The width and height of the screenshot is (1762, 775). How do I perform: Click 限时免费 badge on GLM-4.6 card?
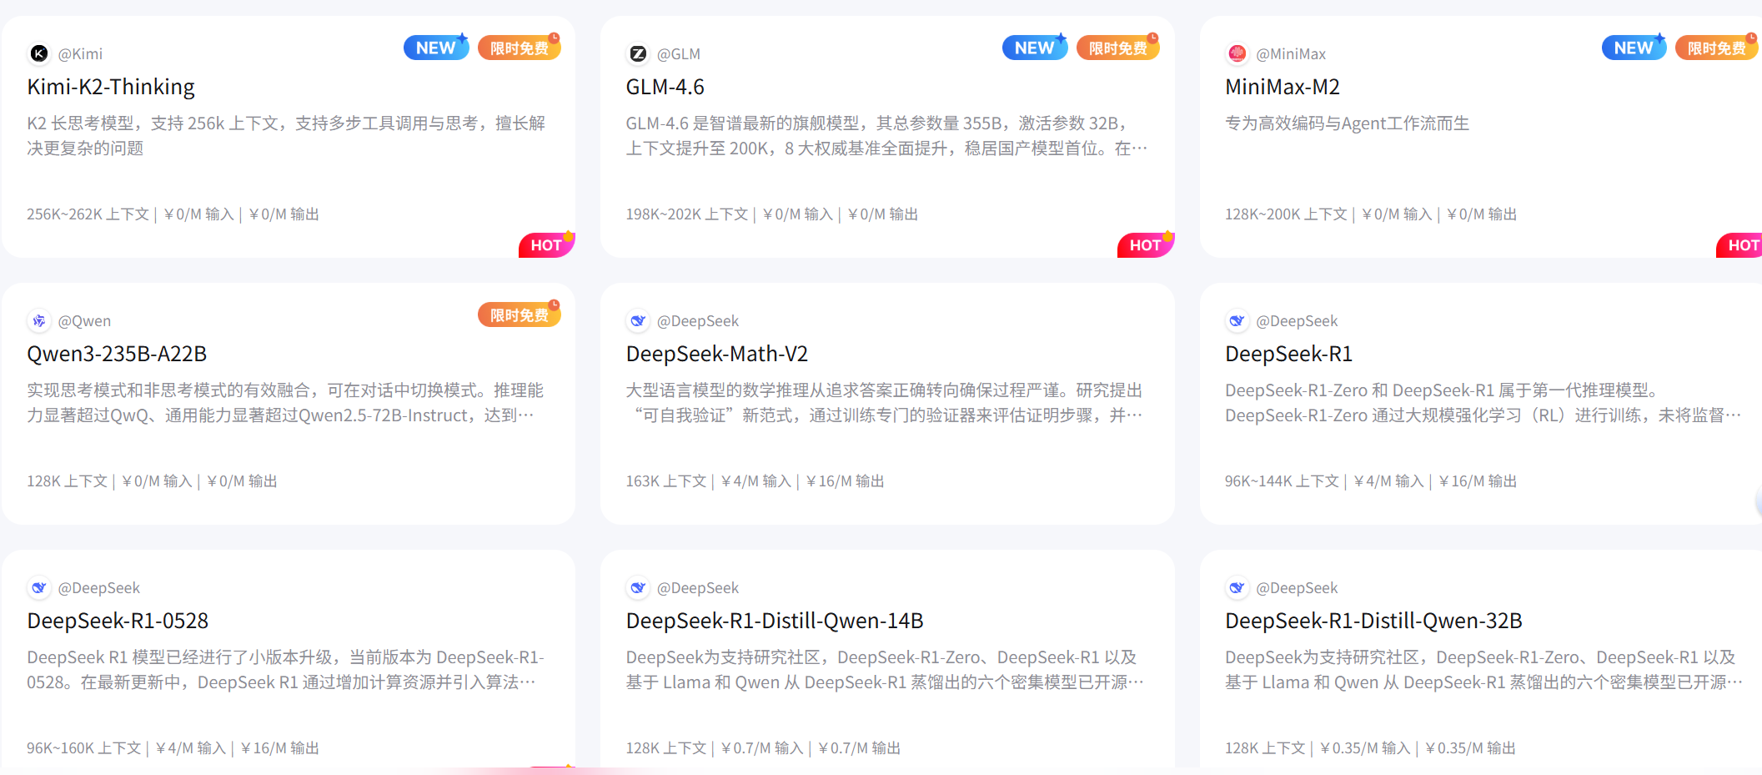1118,48
